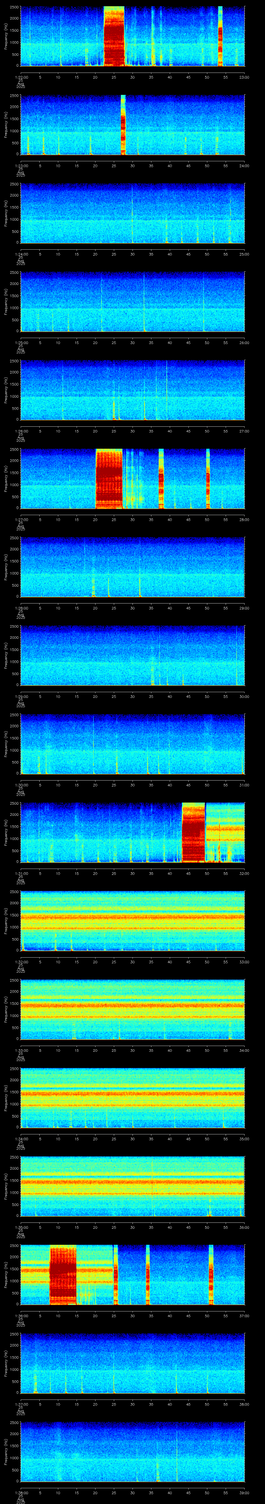
Task: Click the 1:29:00 start time label
Action: (x=20, y=697)
